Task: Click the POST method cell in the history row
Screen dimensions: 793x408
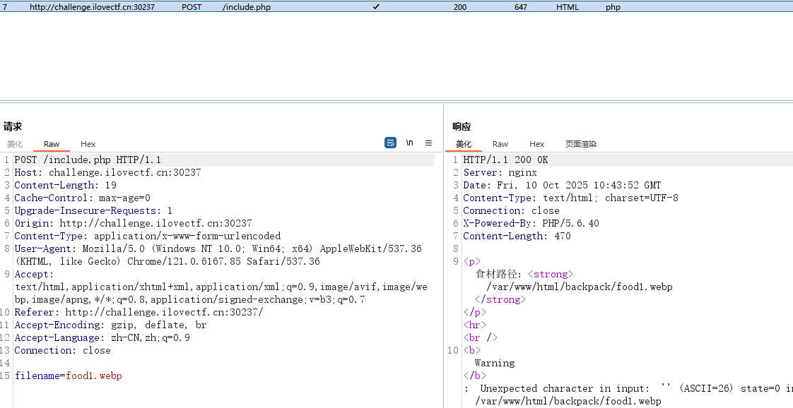Action: pyautogui.click(x=191, y=6)
